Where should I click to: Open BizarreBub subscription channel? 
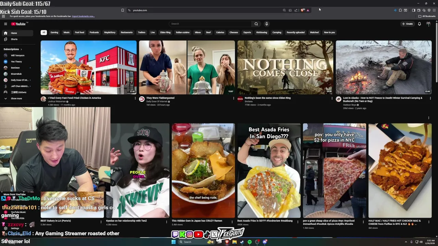coord(17,74)
